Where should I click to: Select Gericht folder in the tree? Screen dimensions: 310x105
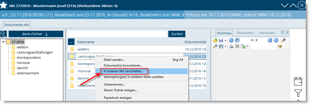click(22, 68)
